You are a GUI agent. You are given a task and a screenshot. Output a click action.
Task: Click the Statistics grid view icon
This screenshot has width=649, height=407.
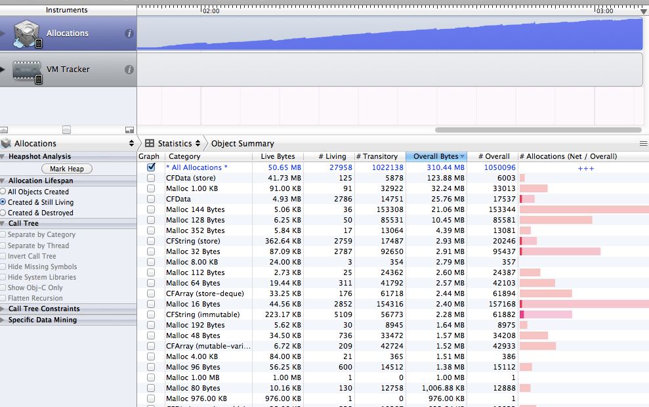pos(150,143)
